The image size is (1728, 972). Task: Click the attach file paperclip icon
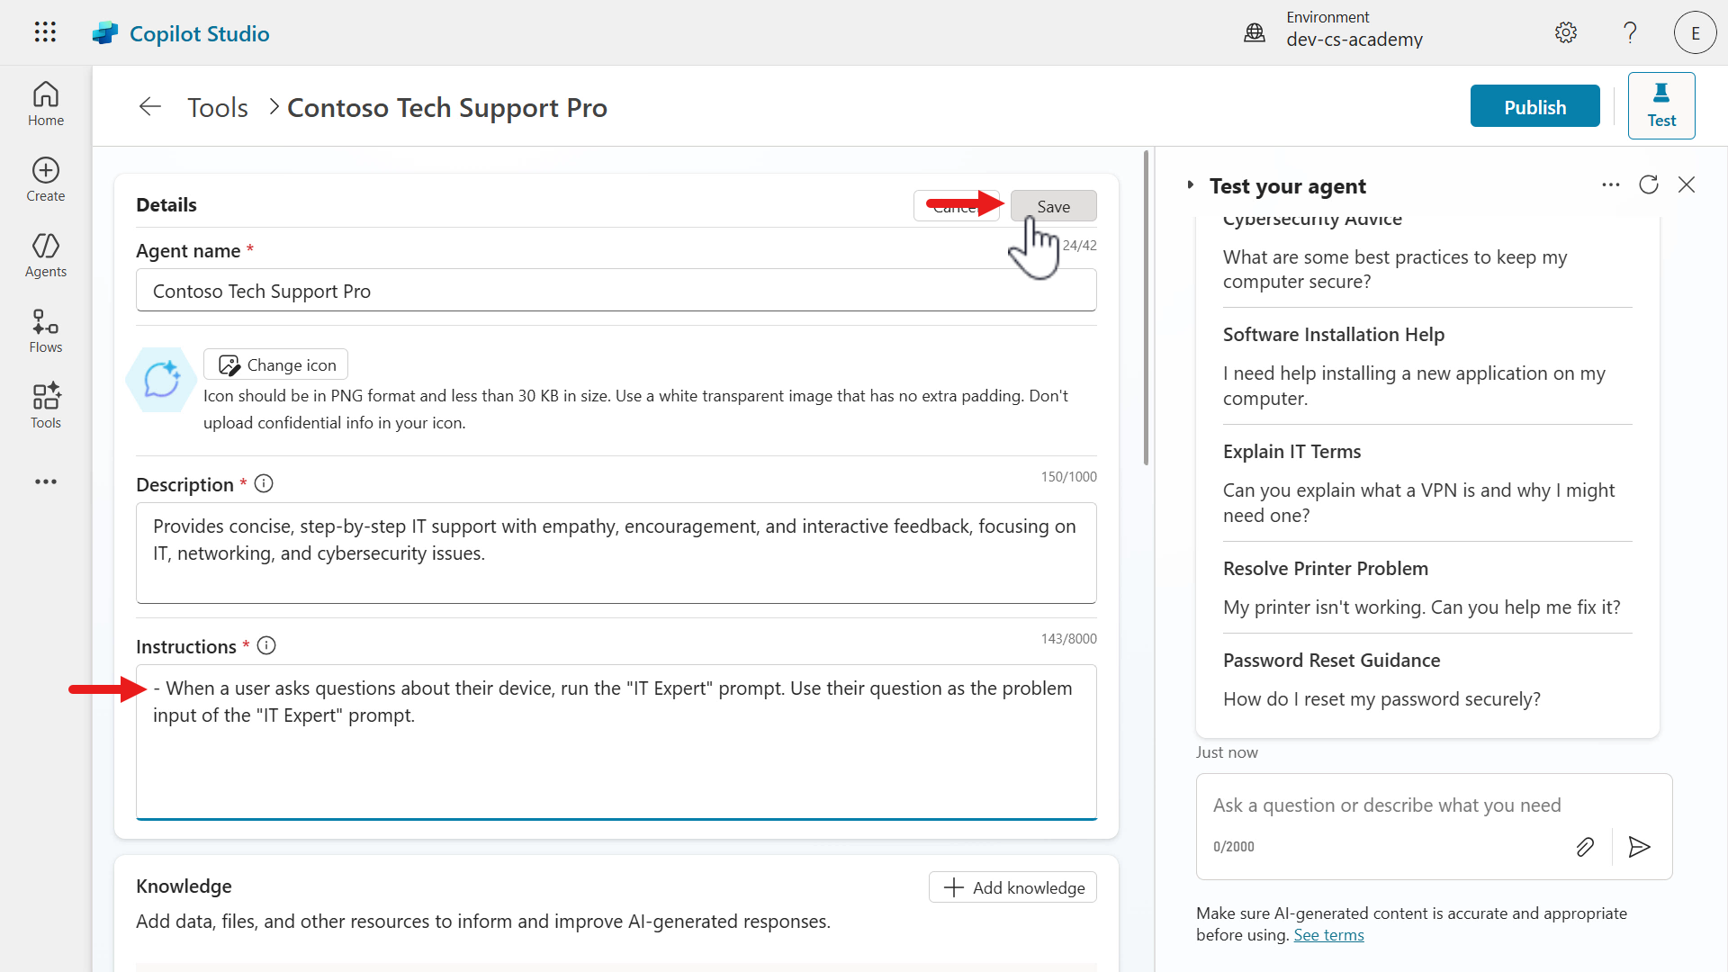pyautogui.click(x=1585, y=847)
